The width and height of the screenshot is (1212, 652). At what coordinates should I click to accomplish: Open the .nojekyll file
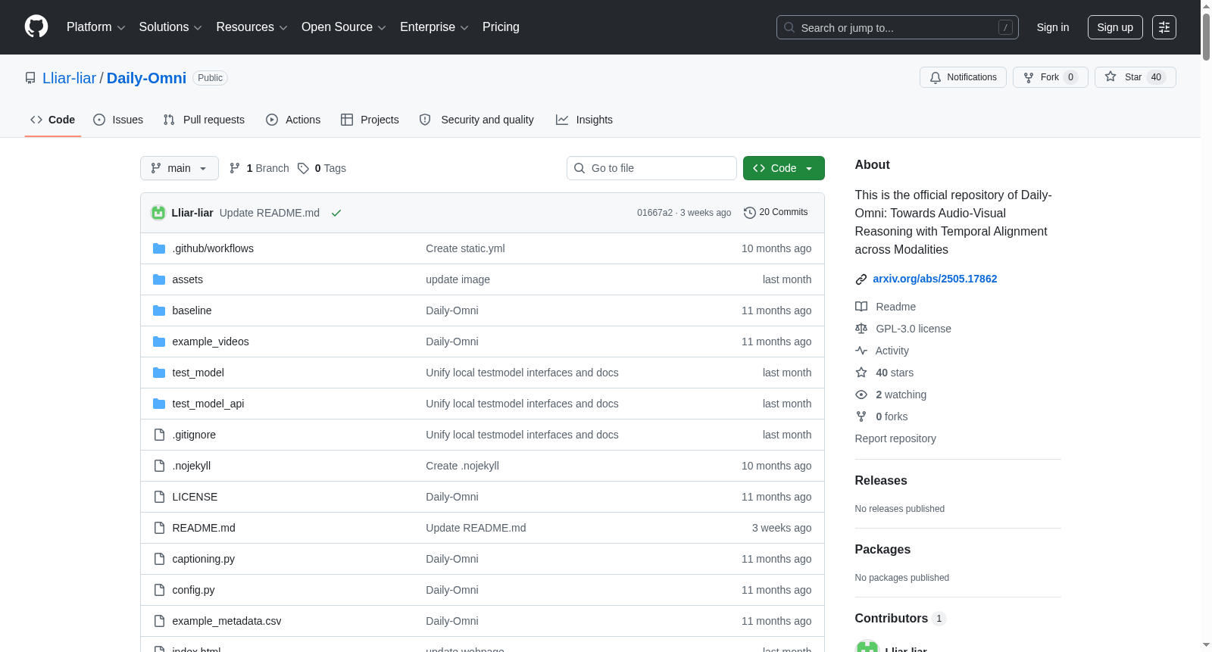192,466
